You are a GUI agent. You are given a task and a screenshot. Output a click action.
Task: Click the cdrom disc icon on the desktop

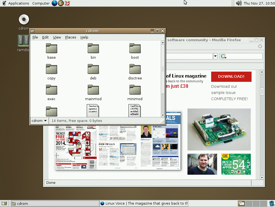click(24, 19)
